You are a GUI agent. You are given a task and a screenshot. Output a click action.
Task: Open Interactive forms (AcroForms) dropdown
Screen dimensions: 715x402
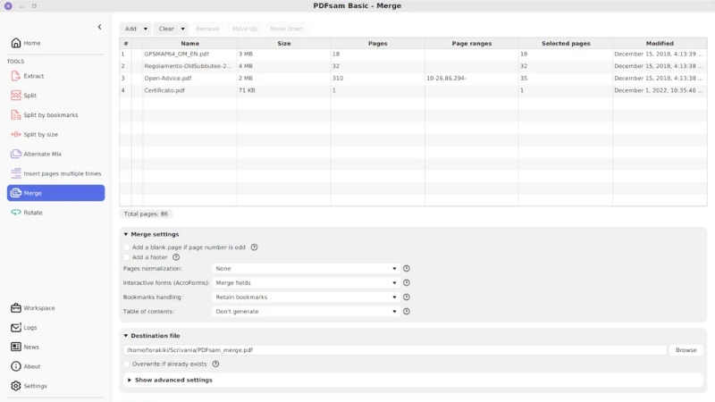pos(306,282)
